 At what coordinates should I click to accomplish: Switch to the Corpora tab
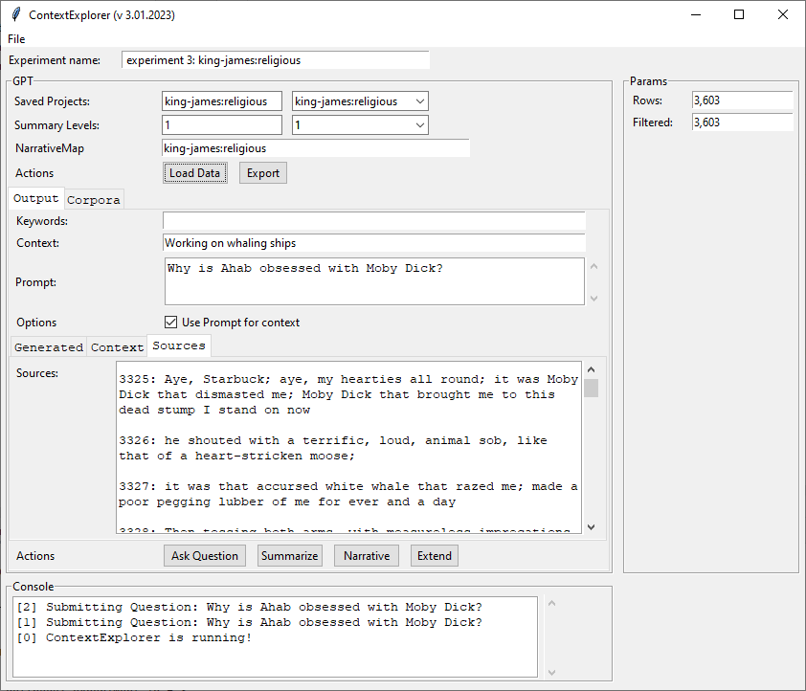(x=94, y=200)
